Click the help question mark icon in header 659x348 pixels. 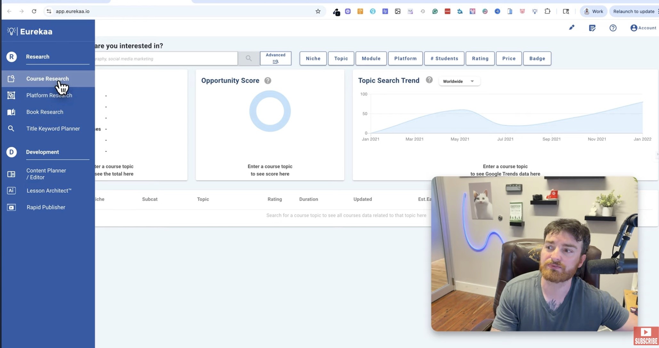tap(613, 28)
